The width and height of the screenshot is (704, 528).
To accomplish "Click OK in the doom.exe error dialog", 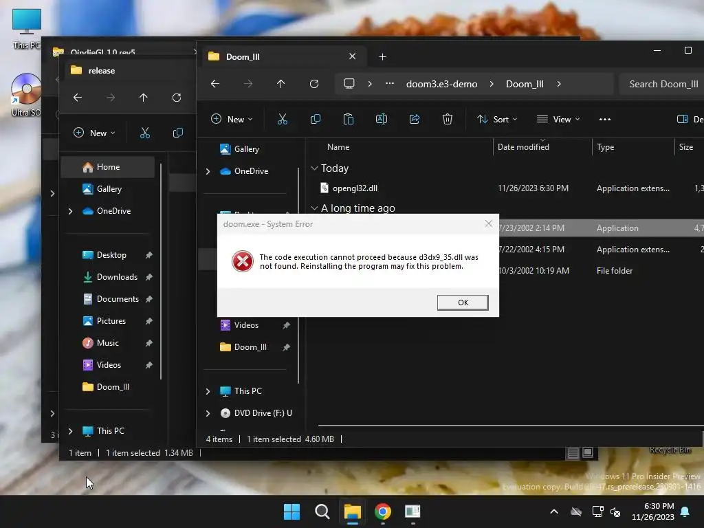I will coord(463,302).
